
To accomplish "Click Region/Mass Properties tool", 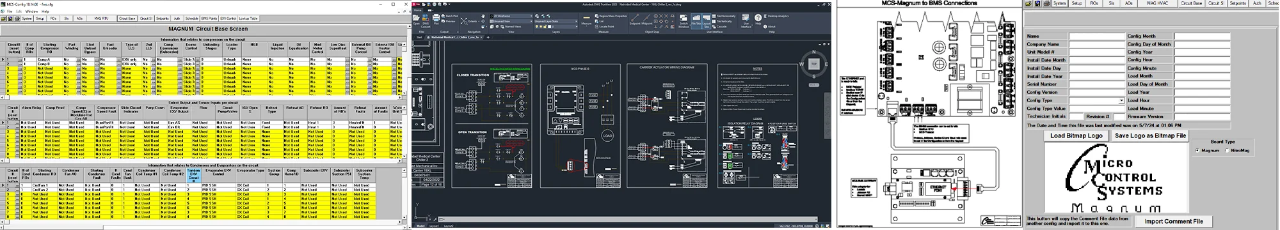I will (x=611, y=16).
